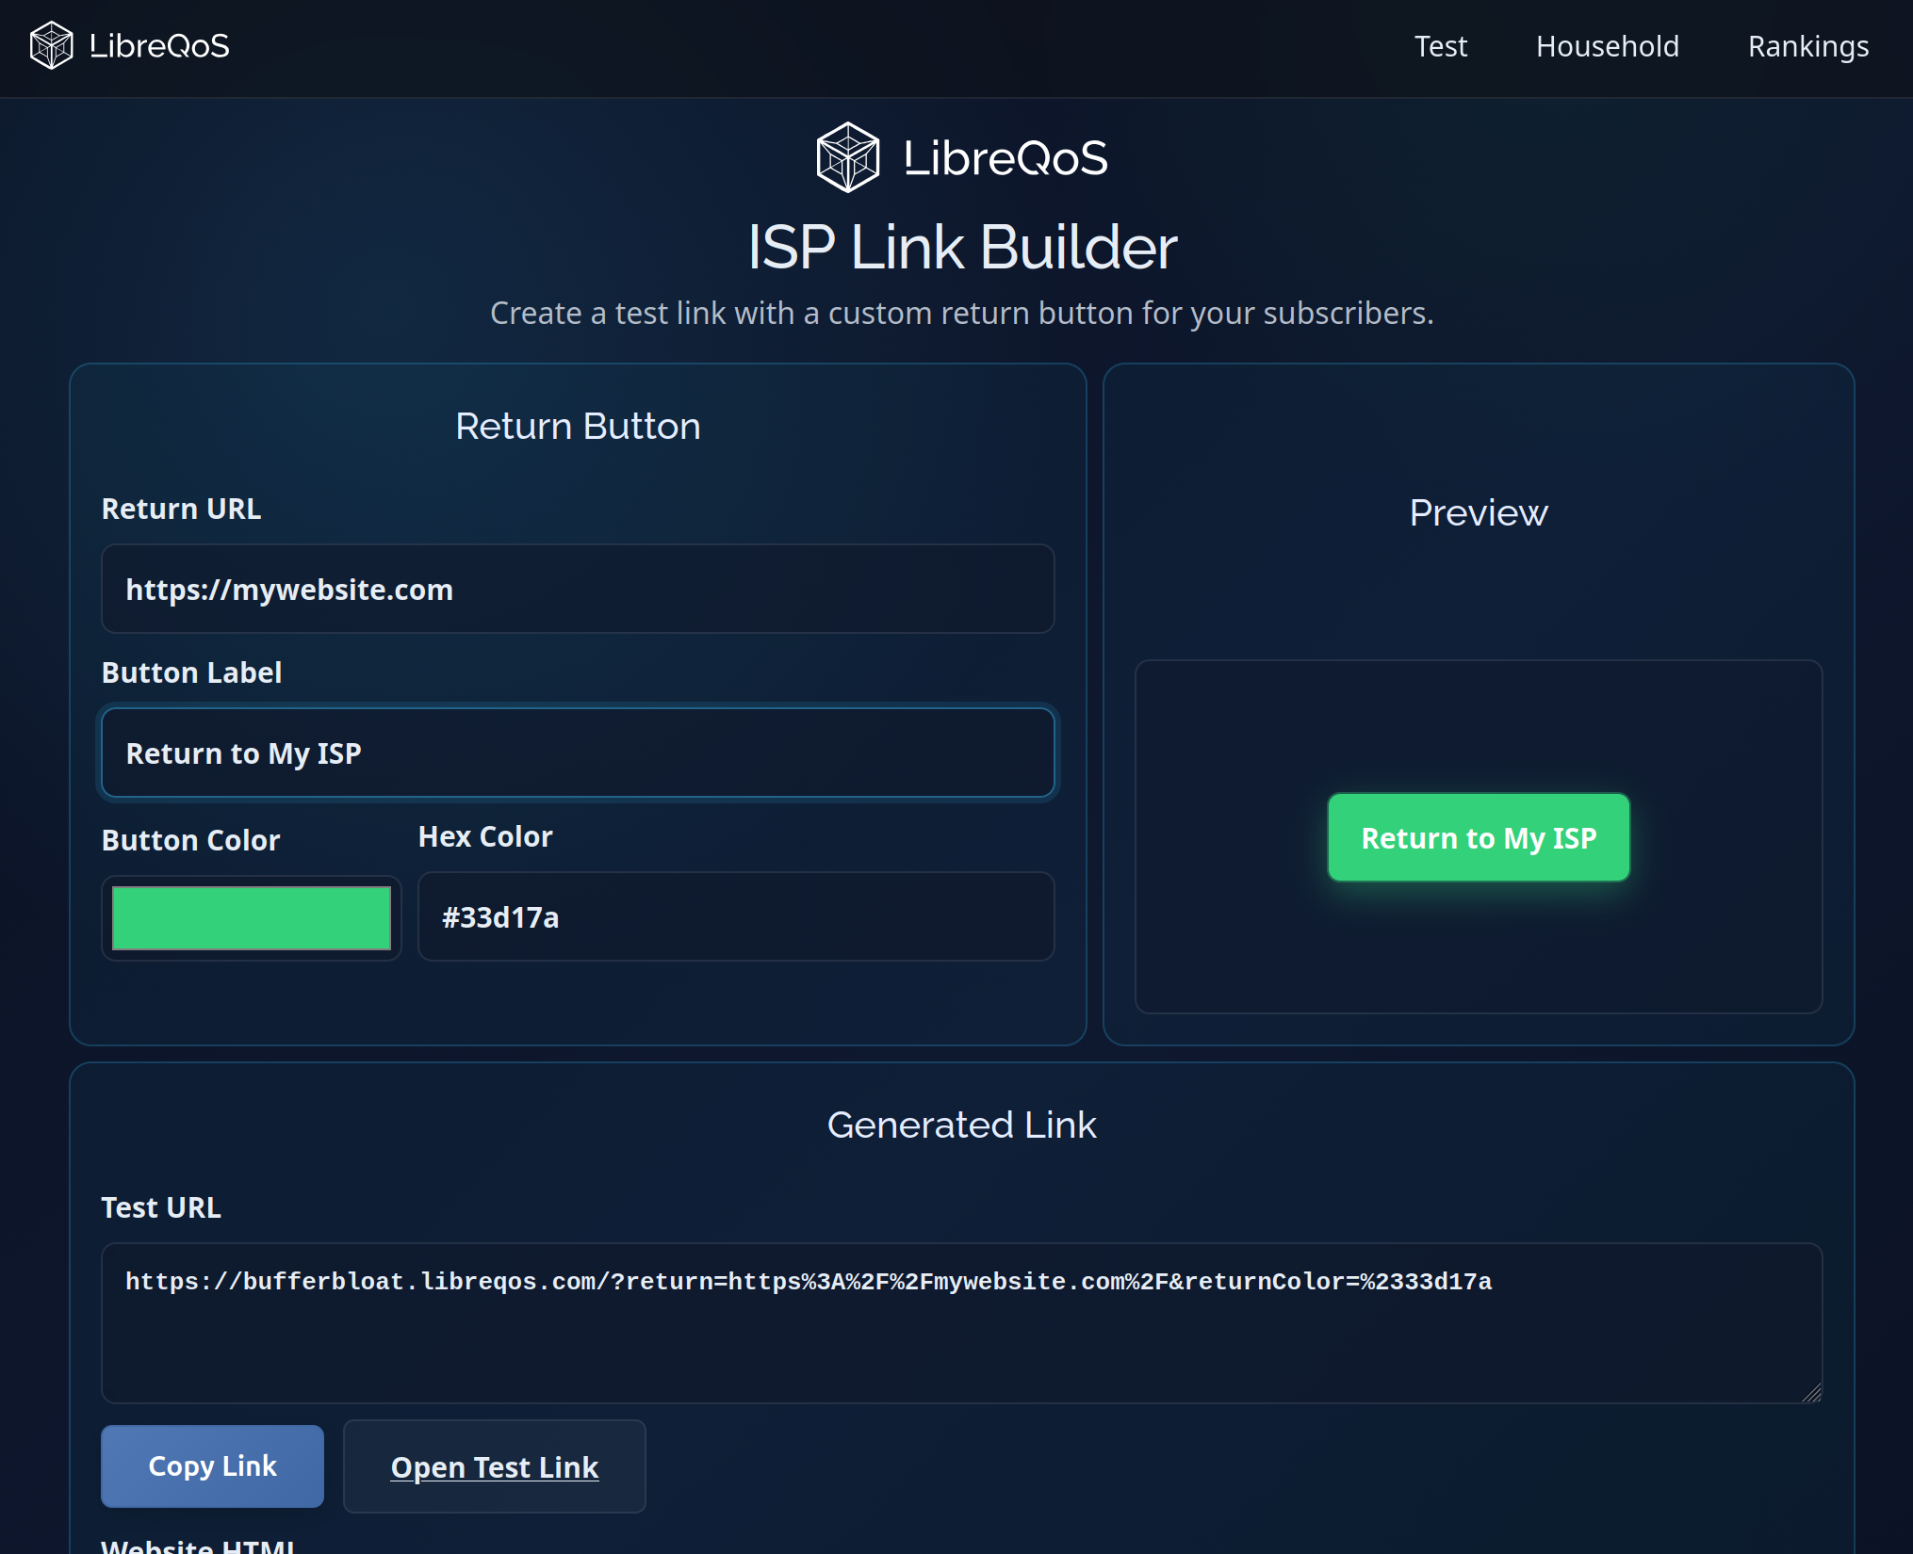Click the large LibreQoS cube icon above heading
1913x1554 pixels.
pyautogui.click(x=847, y=157)
